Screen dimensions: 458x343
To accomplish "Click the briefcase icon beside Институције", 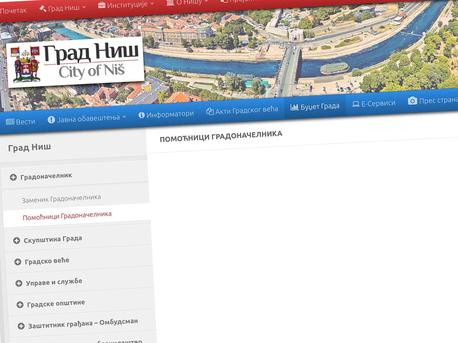I will pos(102,5).
